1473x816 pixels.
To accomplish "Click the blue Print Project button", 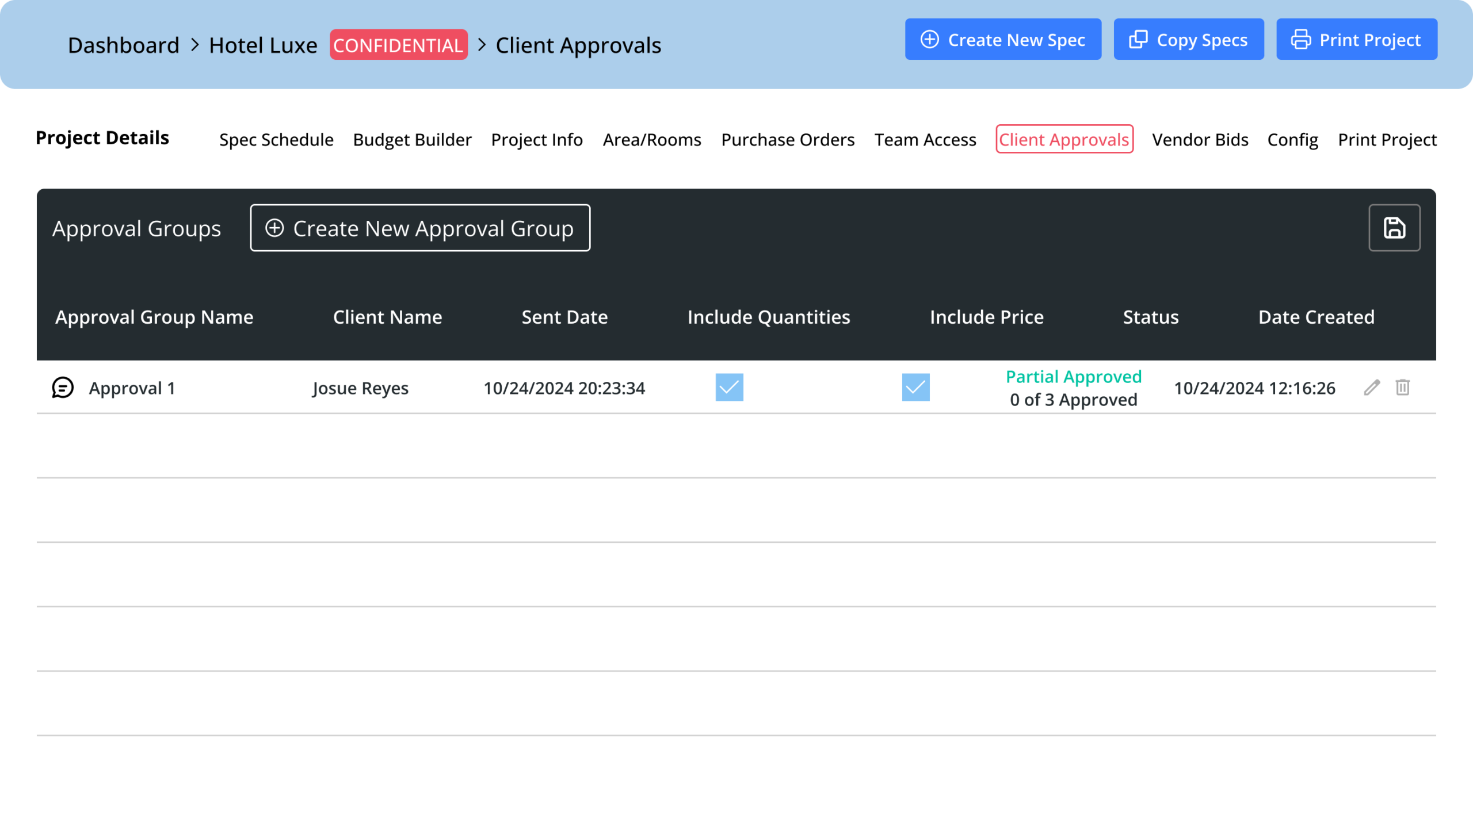I will [x=1357, y=40].
